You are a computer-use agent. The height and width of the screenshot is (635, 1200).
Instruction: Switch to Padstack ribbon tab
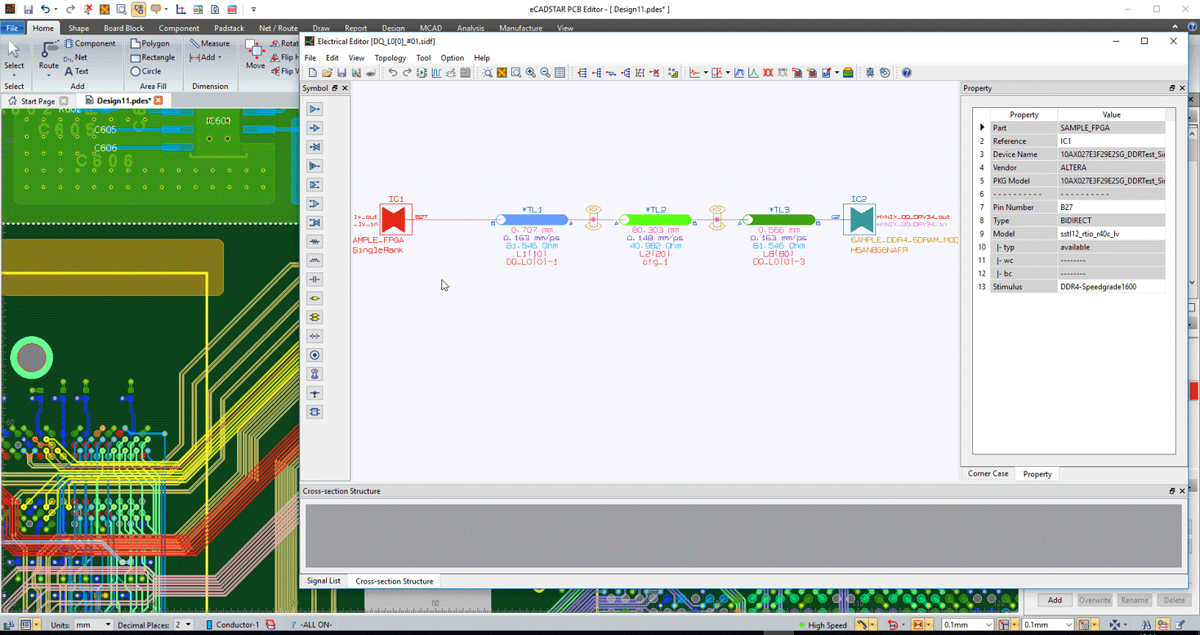tap(229, 28)
